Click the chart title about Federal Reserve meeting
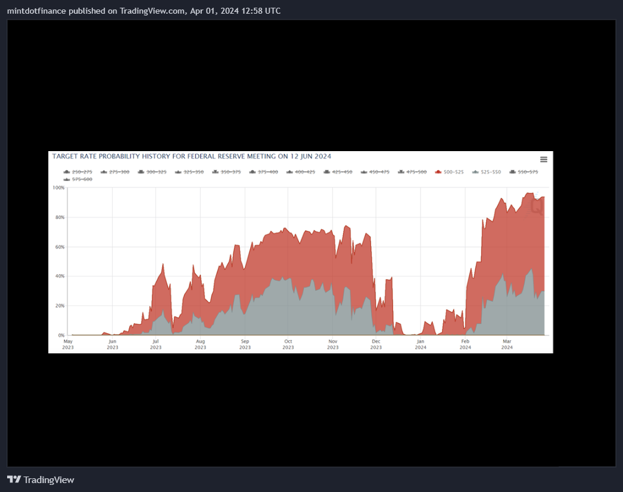623x492 pixels. (192, 156)
